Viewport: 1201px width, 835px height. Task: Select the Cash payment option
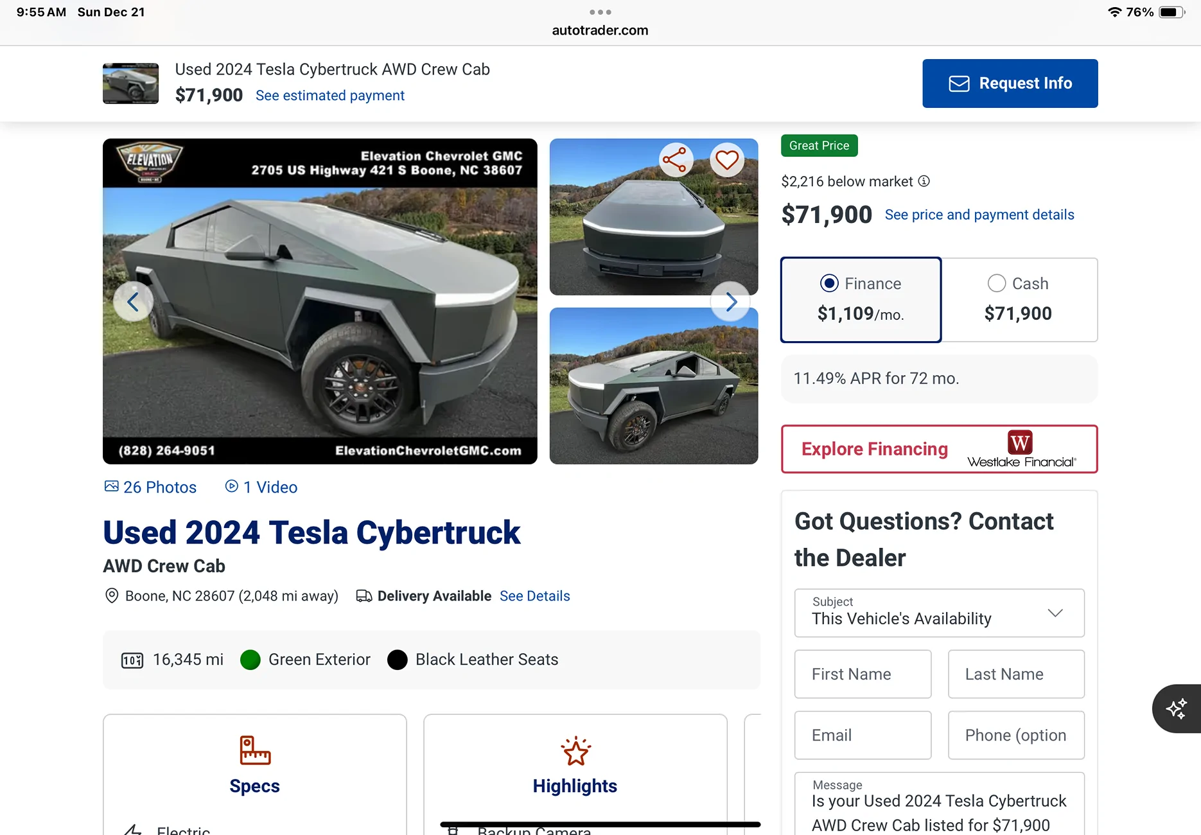pos(1019,300)
